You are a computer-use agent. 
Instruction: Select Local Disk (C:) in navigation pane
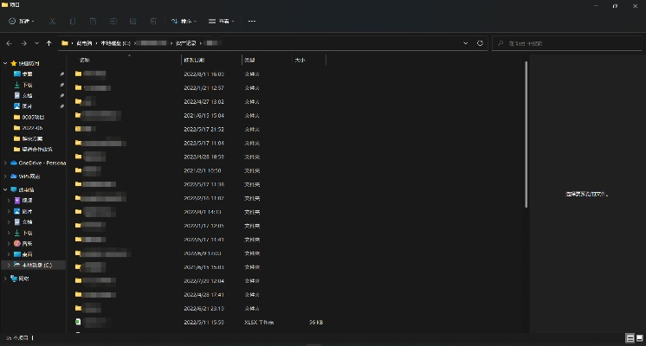click(36, 265)
